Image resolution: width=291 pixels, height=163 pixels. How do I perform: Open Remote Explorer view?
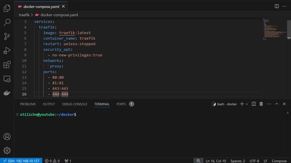(x=7, y=79)
